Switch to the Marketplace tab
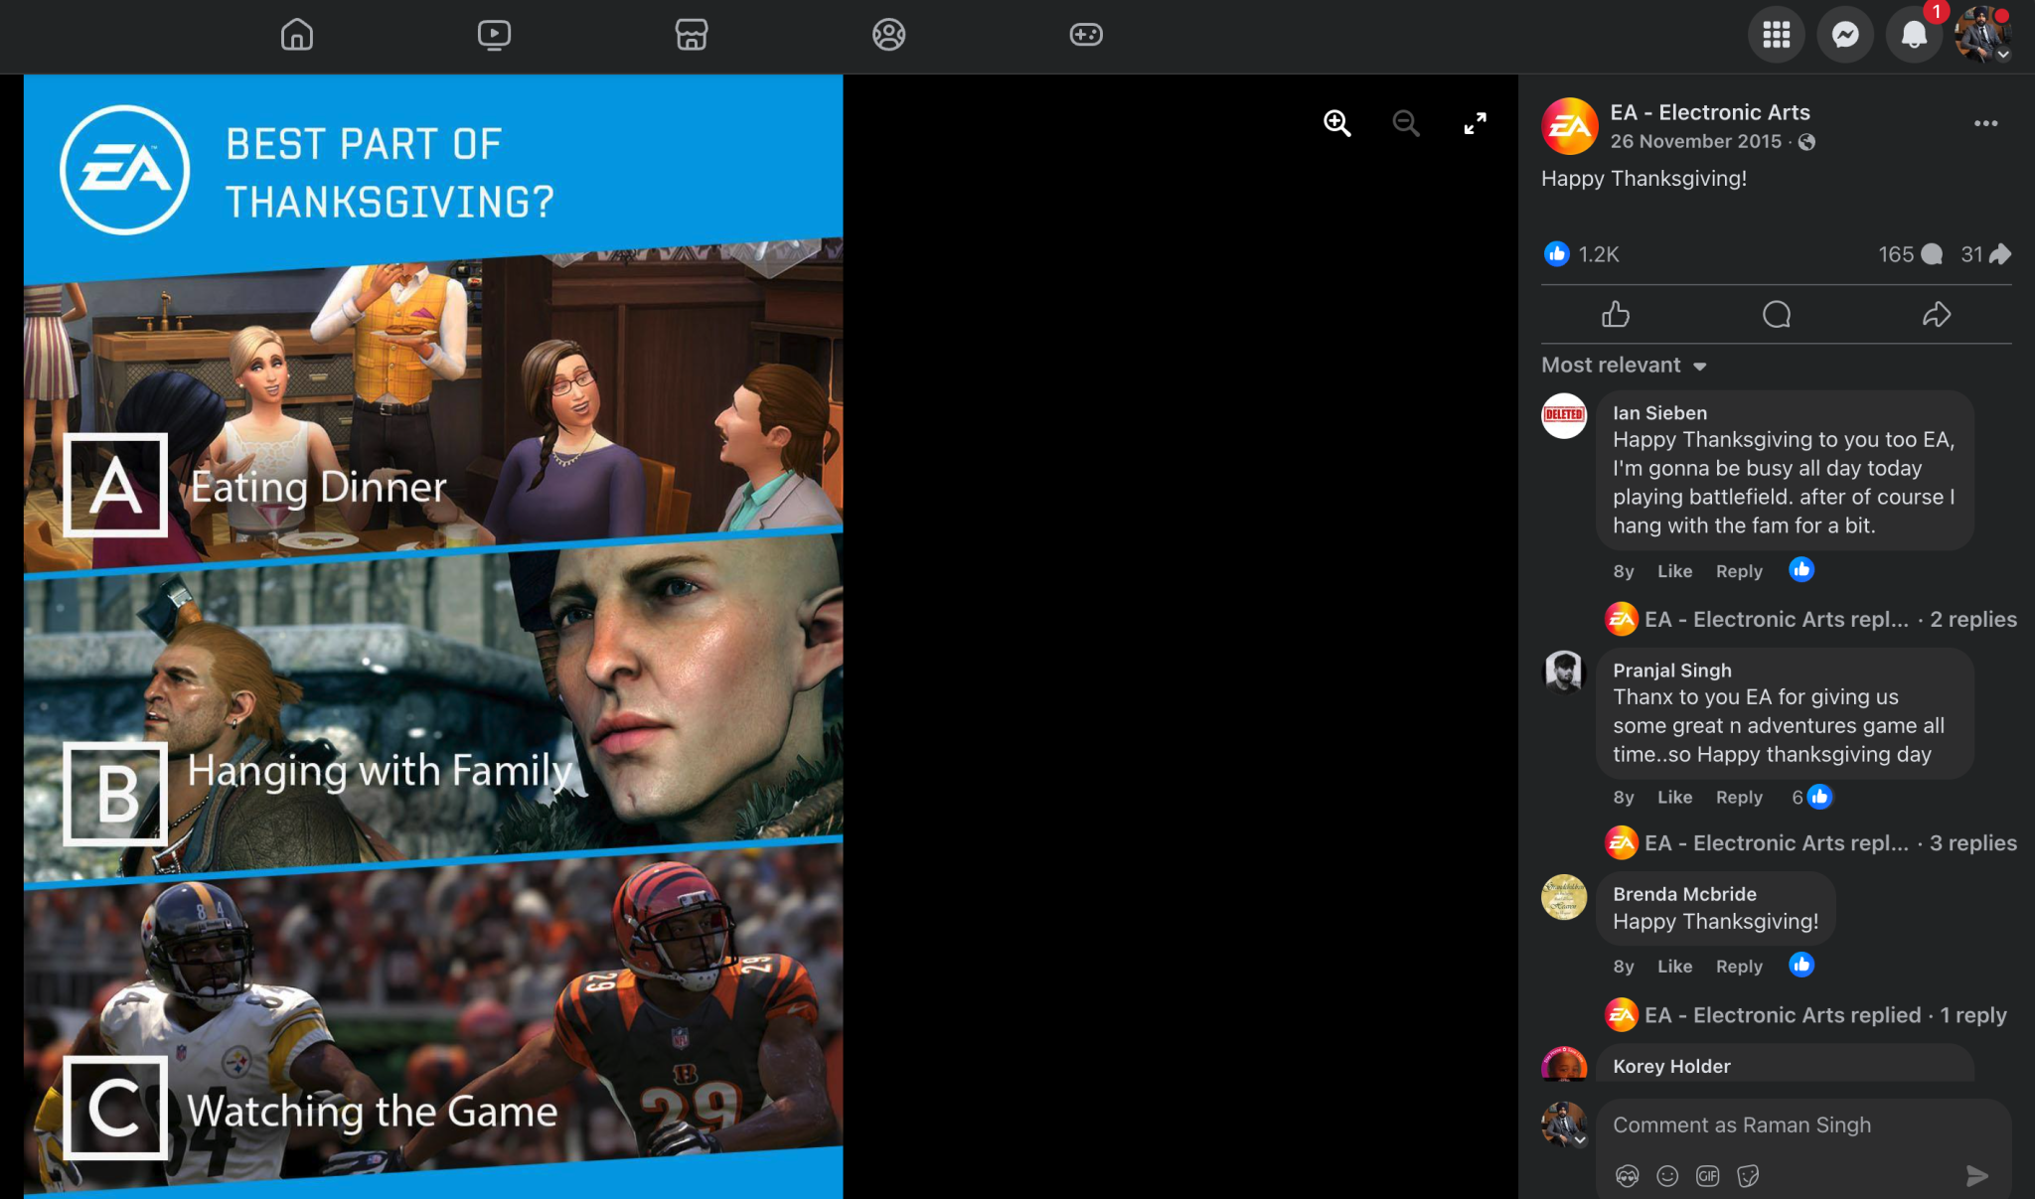Screen dimensions: 2035x1199 click(691, 35)
